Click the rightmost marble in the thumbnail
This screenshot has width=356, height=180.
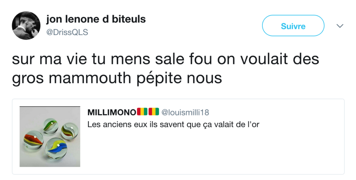click(68, 132)
